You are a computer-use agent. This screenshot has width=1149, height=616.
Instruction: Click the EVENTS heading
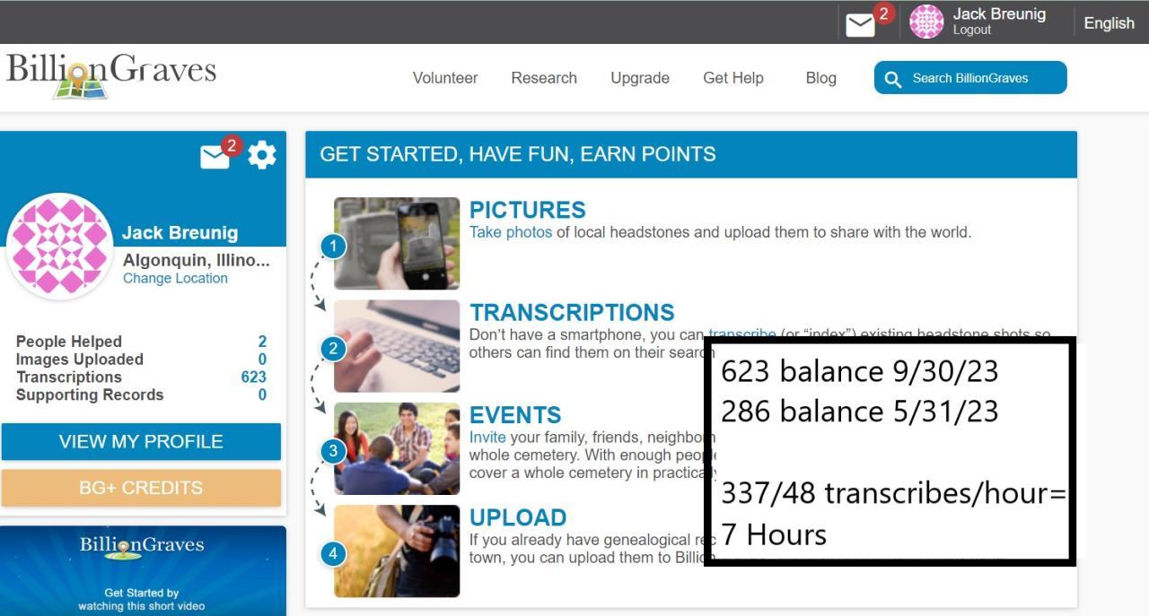tap(515, 415)
